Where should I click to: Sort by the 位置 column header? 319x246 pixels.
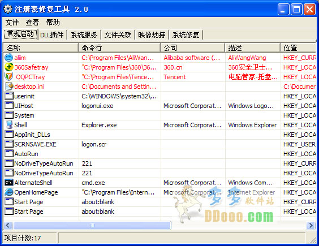tap(298, 48)
